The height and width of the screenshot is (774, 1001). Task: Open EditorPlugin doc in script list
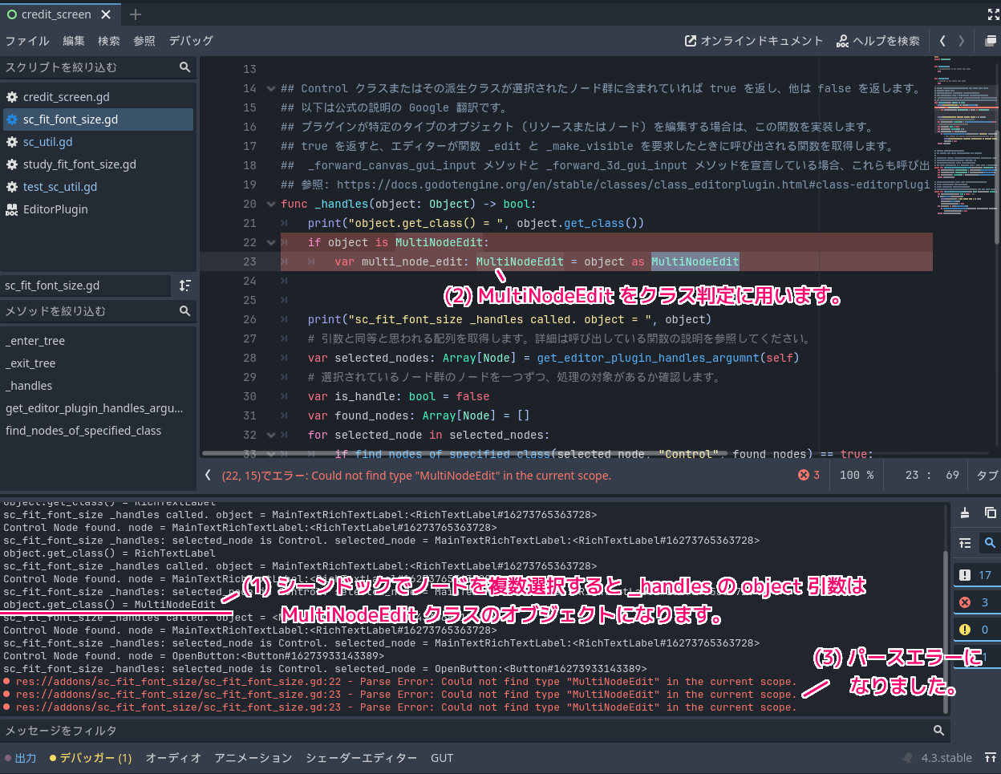pos(98,209)
